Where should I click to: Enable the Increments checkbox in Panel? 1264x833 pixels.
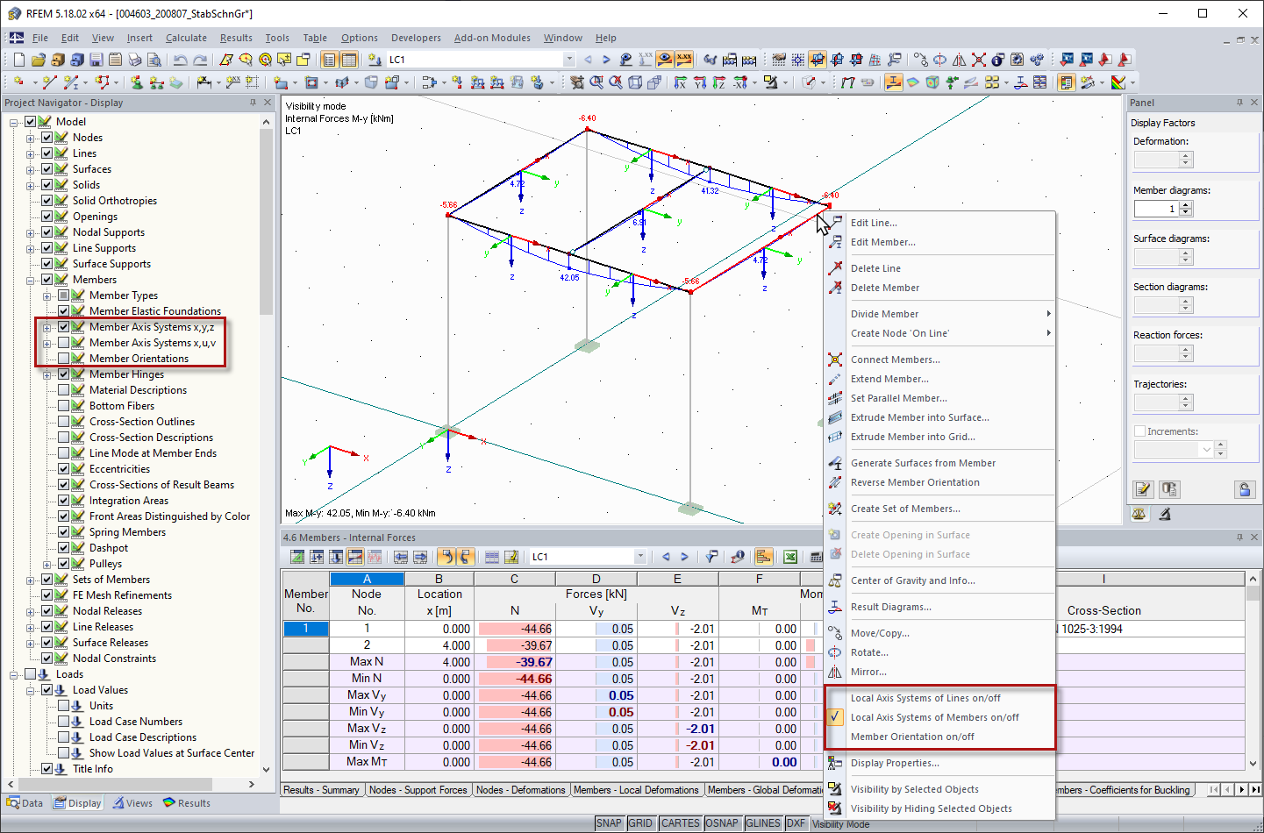[1139, 431]
